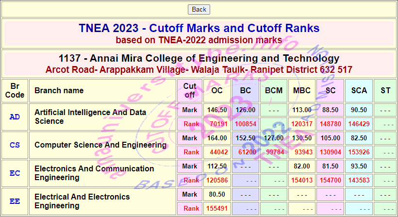Click the OC column header
This screenshot has height=217, width=398.
(x=217, y=91)
